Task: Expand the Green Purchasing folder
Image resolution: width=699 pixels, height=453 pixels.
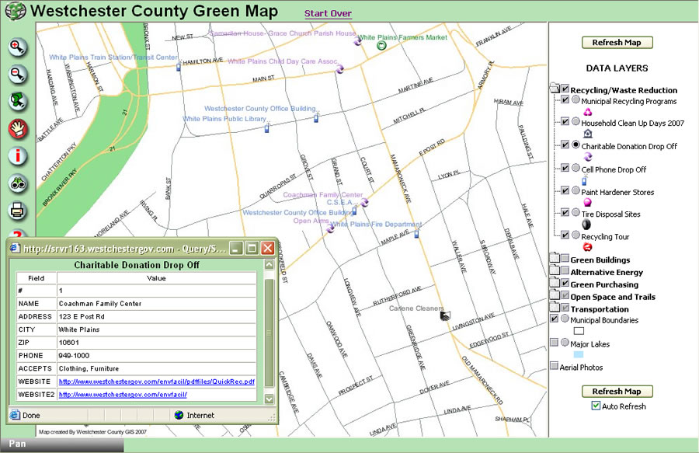Action: point(555,282)
